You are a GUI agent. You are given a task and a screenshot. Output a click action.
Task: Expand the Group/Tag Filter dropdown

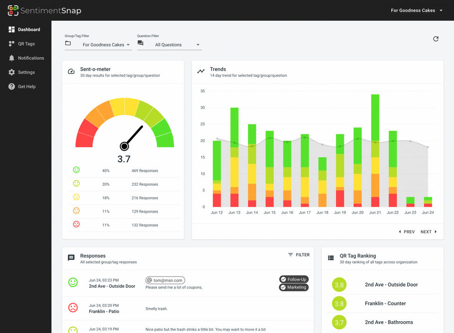[98, 45]
